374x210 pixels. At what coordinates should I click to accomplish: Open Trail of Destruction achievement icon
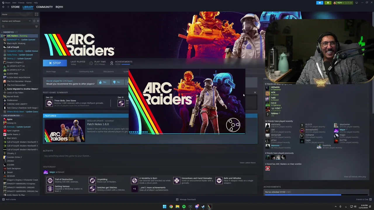(50, 181)
